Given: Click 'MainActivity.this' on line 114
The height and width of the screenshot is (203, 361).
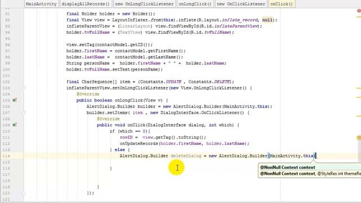Looking at the screenshot, I should [292, 156].
